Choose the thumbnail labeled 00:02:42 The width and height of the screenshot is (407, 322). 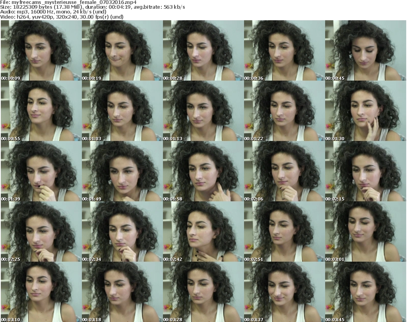203,231
